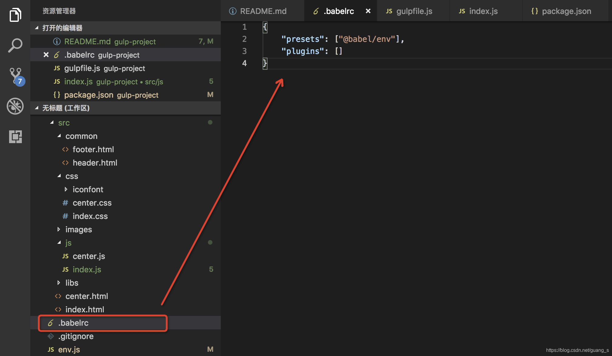Open footer.html in file tree

tap(126, 149)
